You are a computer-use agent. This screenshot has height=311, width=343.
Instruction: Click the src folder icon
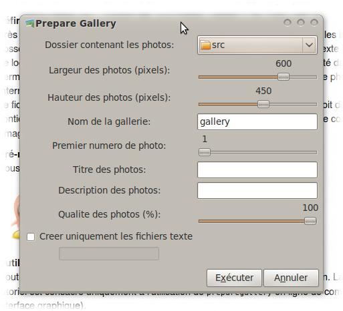pyautogui.click(x=205, y=45)
